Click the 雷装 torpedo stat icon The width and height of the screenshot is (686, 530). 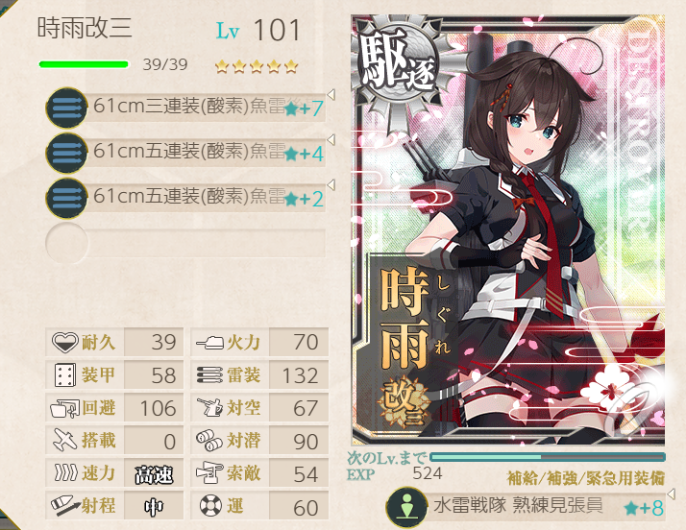pos(210,375)
